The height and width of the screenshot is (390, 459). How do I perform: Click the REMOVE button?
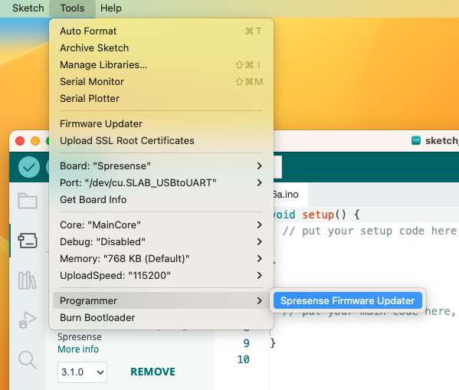coord(152,372)
